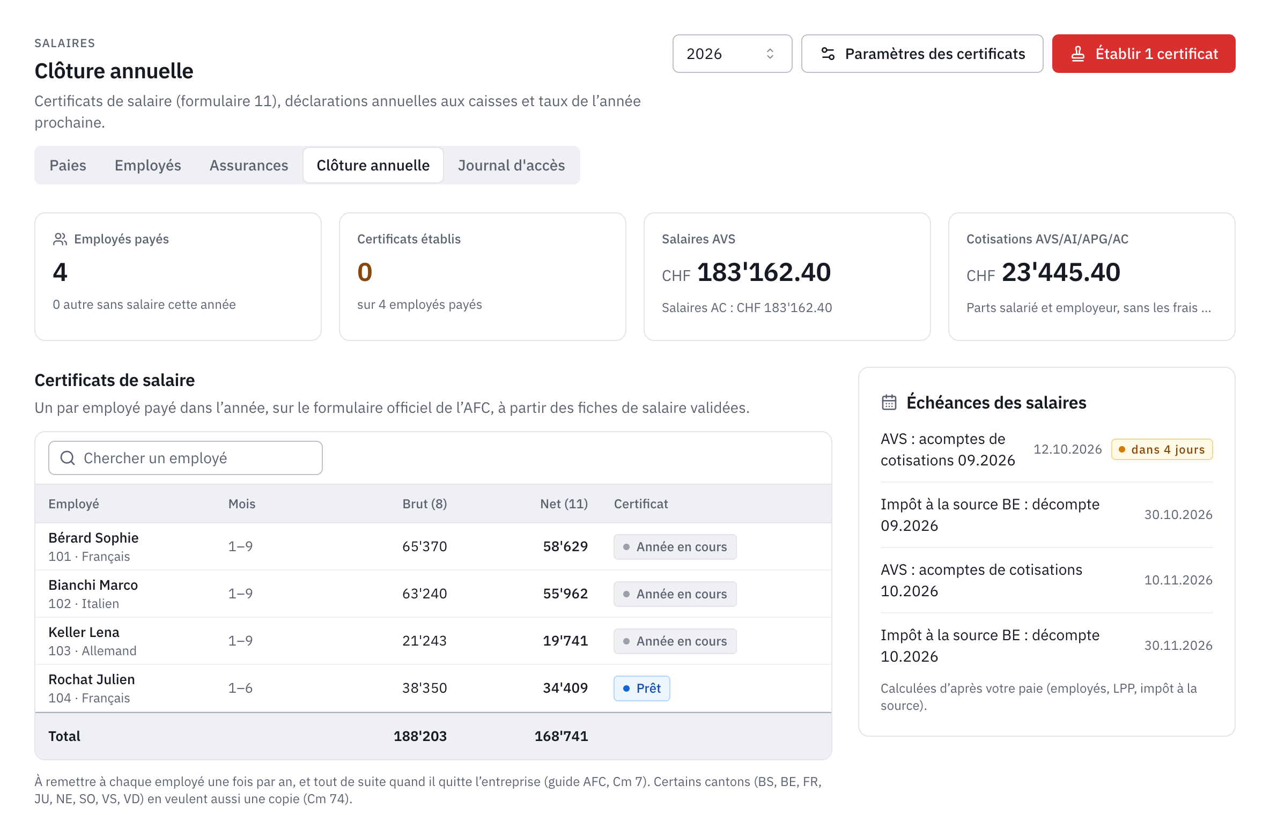Click the 1–6 months value for Rochat Julien
Viewport: 1270px width, 815px height.
click(x=240, y=688)
